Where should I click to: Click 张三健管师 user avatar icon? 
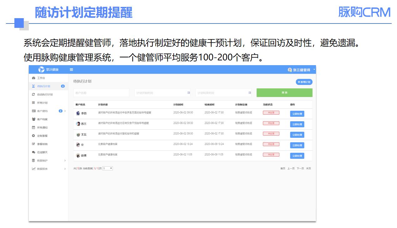coord(290,70)
